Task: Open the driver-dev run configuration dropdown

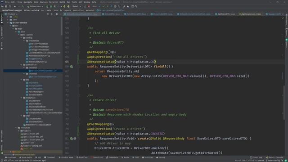Action: [35, 6]
